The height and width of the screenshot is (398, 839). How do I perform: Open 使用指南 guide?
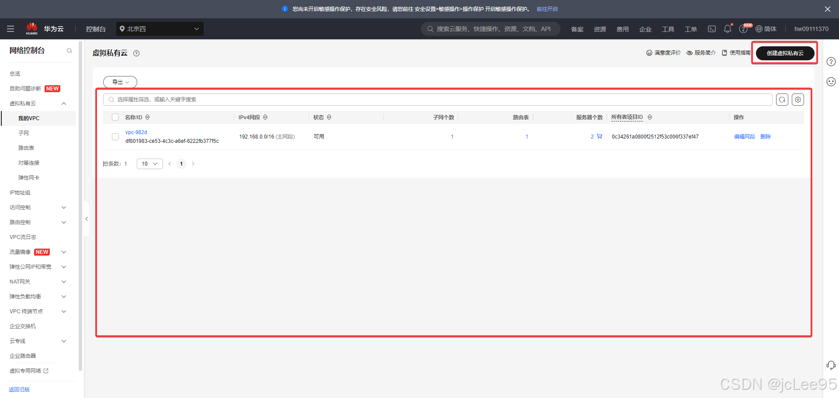click(x=736, y=53)
